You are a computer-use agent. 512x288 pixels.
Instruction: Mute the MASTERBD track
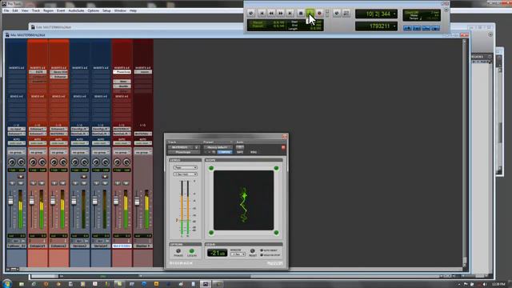tap(126, 183)
